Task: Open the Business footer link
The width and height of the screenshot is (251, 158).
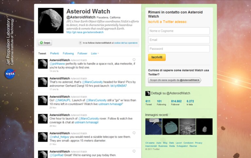Action: coord(163,146)
